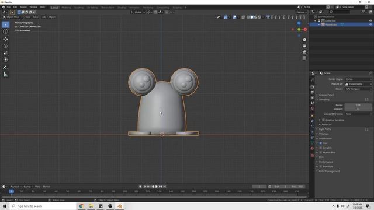Adjust the Viewport samples field
The height and width of the screenshot is (210, 374).
[358, 109]
